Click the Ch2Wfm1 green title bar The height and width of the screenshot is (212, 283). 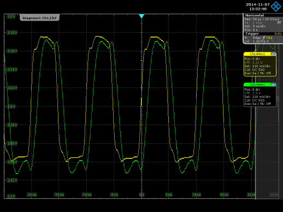(257, 85)
